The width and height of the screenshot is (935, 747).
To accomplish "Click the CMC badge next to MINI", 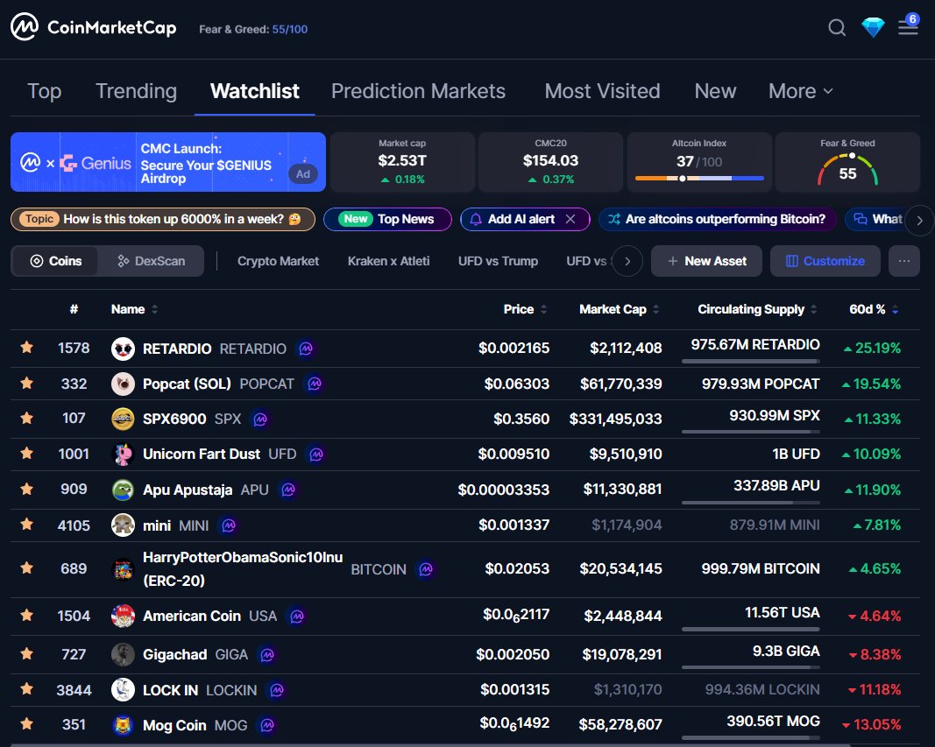I will [229, 525].
